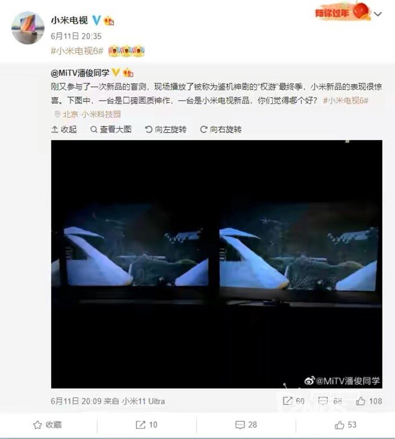Screen dimensions: 395x439
Task: Repost using the share icon with 10
Action: coord(146,425)
